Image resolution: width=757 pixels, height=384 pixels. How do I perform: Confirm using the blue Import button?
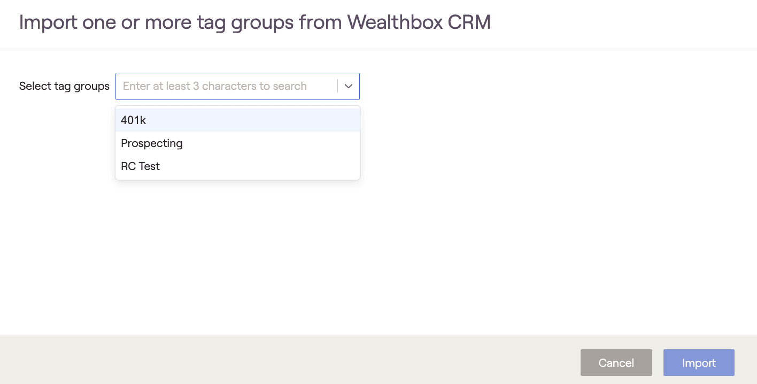[699, 363]
